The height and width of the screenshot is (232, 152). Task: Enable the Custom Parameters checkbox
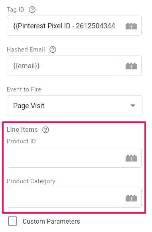(x=13, y=221)
